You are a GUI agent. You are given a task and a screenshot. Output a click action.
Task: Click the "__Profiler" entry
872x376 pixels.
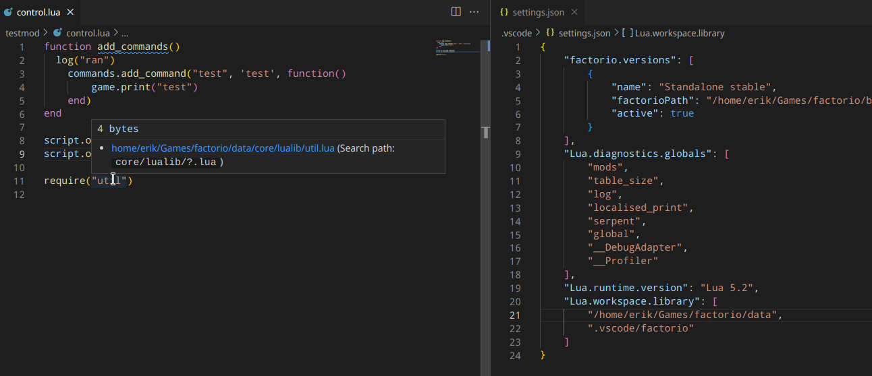pyautogui.click(x=623, y=261)
